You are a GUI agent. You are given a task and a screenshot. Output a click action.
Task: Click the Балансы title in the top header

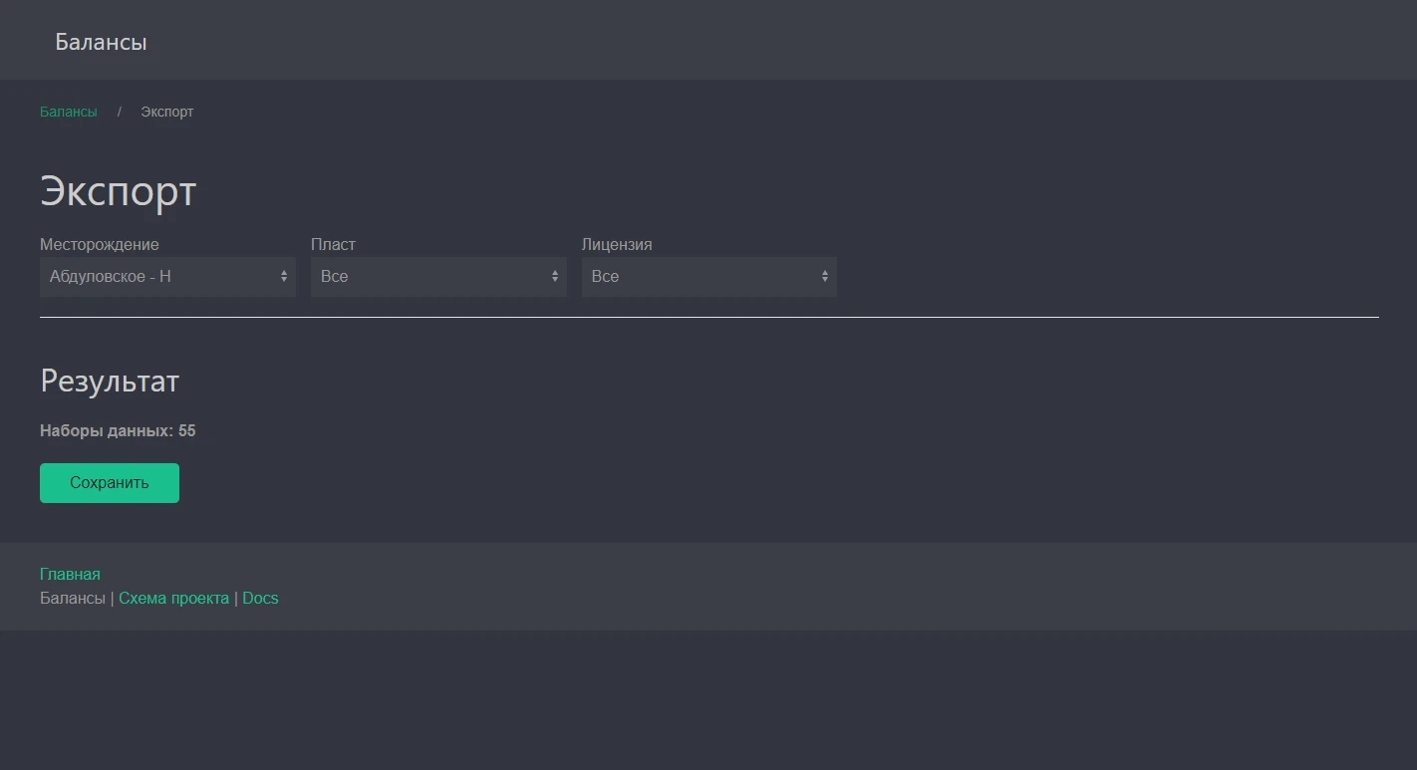101,42
